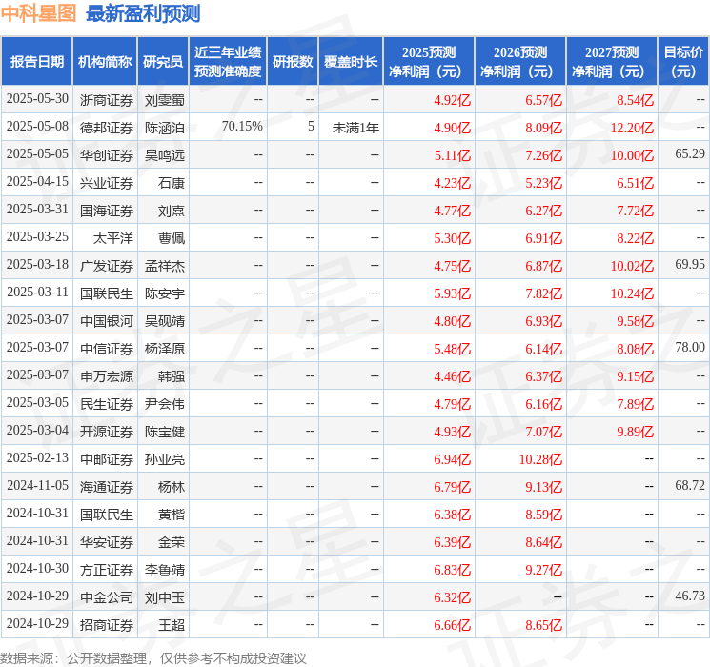Select the 研究员 column header
The width and height of the screenshot is (710, 667).
[163, 62]
